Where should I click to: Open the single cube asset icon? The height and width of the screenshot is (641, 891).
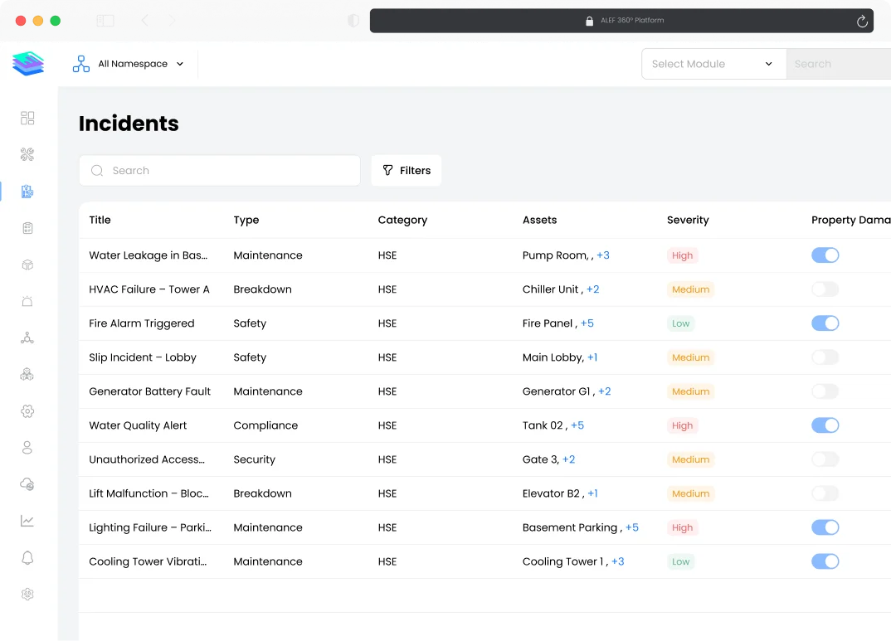click(x=27, y=265)
